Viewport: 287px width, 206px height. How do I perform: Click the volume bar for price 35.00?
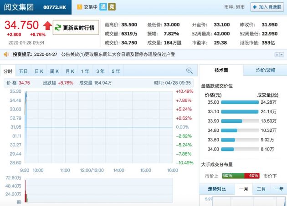click(240, 102)
